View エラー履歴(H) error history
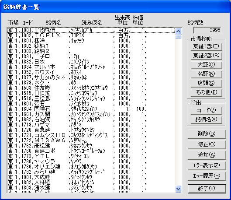Screen dimensions: 231x200 click(x=207, y=176)
